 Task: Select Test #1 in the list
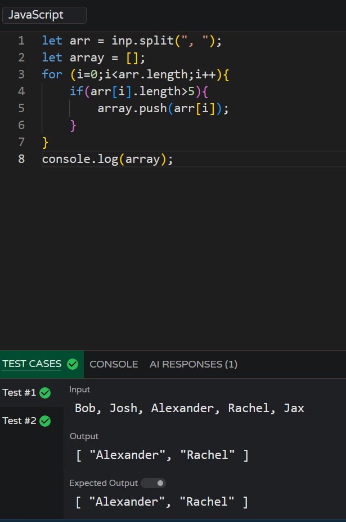pyautogui.click(x=32, y=392)
